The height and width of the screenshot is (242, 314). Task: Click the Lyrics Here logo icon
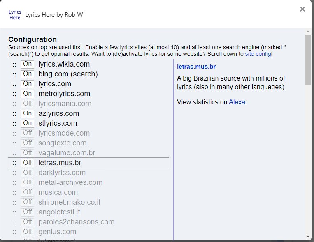coord(15,15)
